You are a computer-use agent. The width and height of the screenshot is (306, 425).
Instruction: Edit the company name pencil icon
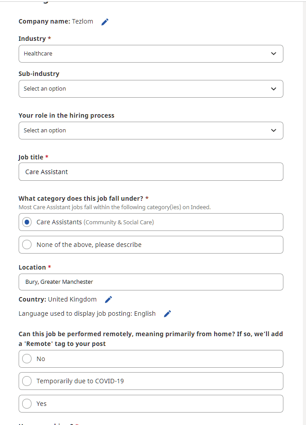tap(105, 22)
